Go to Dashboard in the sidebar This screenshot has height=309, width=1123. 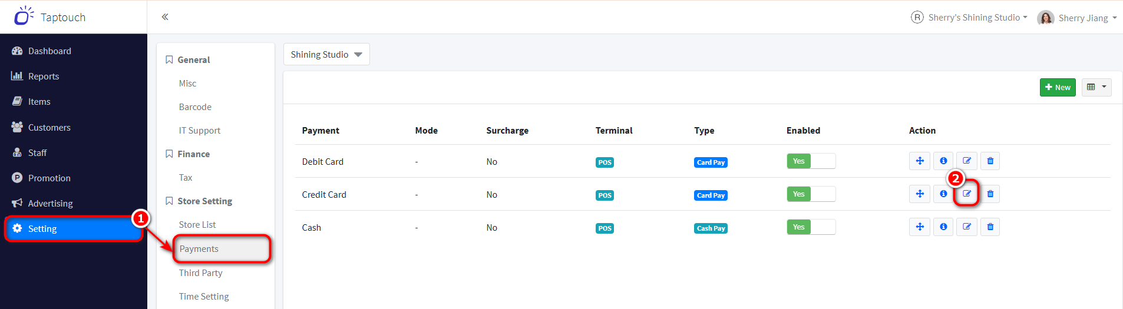(x=49, y=51)
